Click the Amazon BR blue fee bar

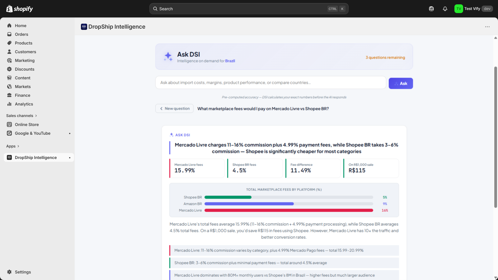249,204
